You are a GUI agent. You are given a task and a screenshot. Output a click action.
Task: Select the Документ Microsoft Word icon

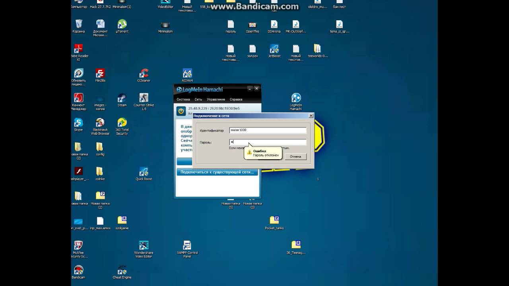pyautogui.click(x=100, y=28)
